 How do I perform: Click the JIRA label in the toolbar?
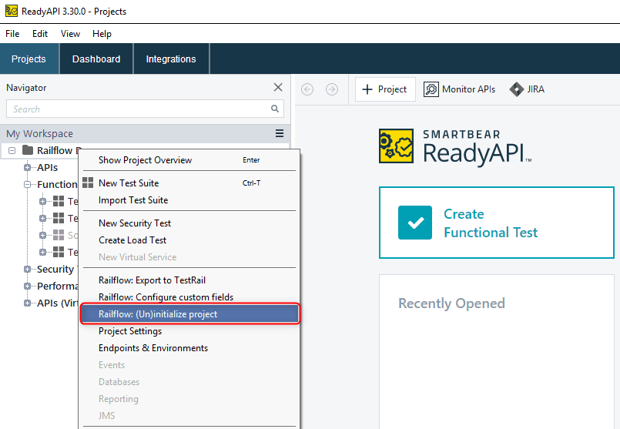536,89
